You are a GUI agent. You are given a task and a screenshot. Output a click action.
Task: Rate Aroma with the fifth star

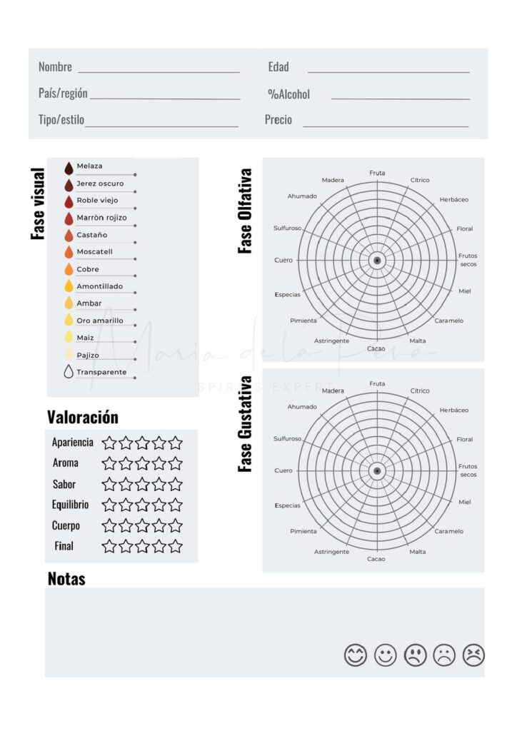(x=176, y=463)
